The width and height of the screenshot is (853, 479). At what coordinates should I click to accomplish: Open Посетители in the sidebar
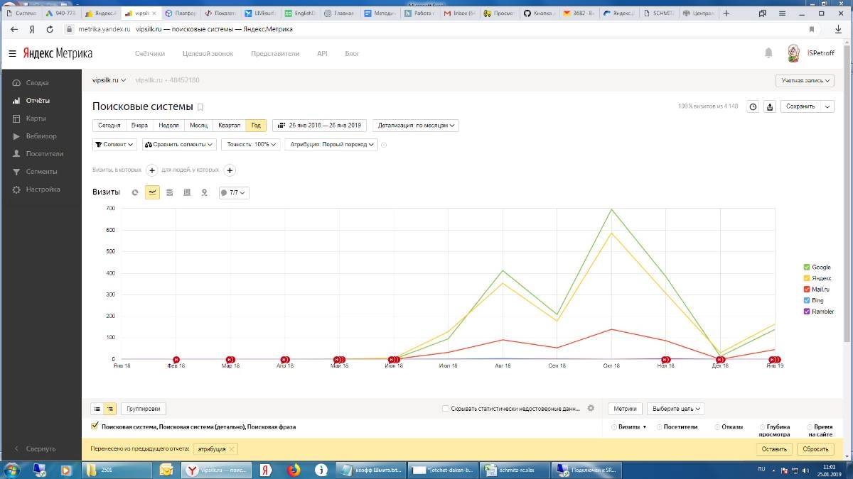[x=44, y=154]
